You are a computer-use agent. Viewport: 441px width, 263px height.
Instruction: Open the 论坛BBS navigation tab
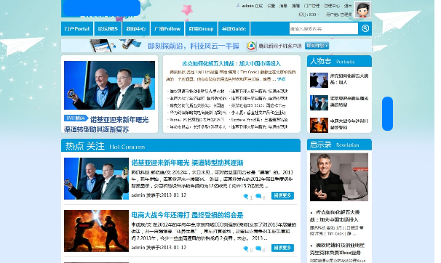[108, 28]
